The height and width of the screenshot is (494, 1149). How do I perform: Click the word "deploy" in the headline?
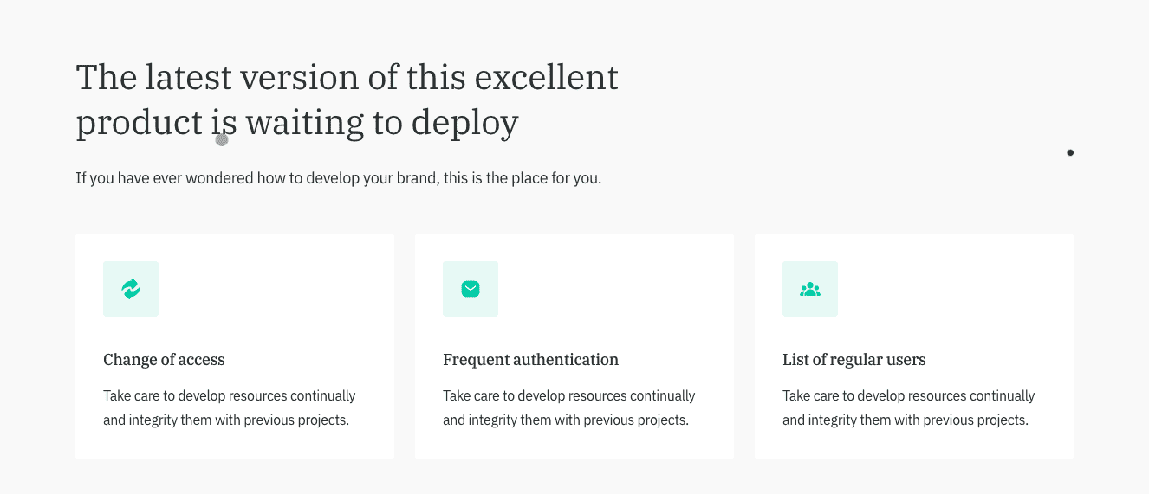[464, 123]
